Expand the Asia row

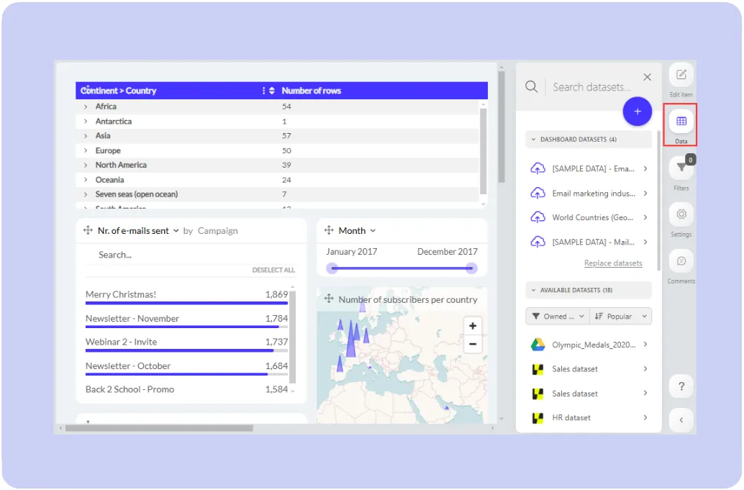click(x=86, y=136)
